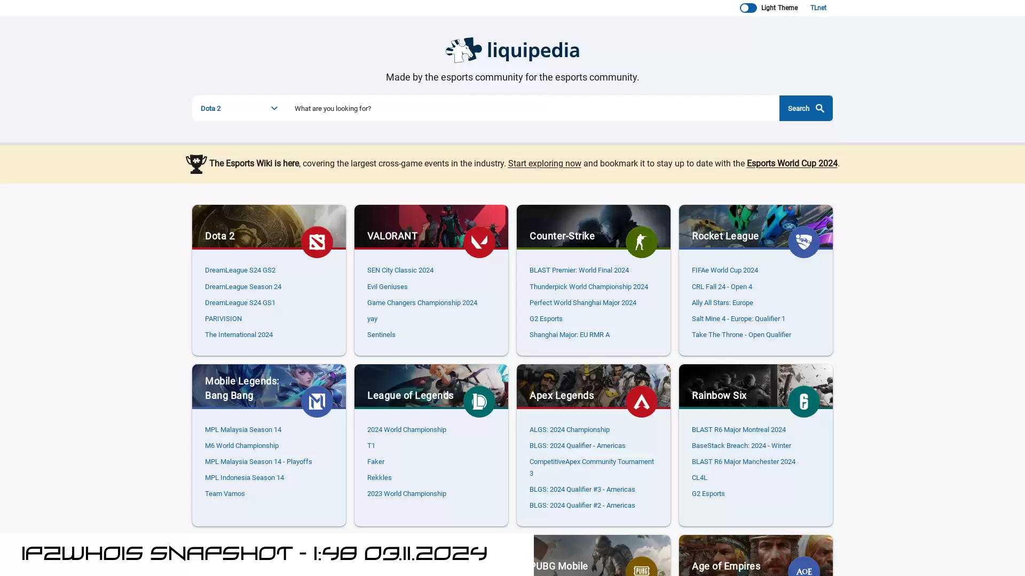Image resolution: width=1025 pixels, height=576 pixels.
Task: Open the PARIVISION team link
Action: click(223, 319)
